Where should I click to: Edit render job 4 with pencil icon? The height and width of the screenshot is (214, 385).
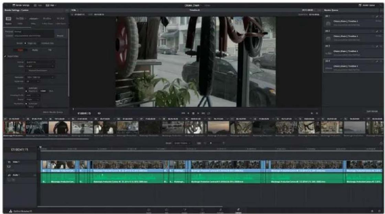(377, 61)
